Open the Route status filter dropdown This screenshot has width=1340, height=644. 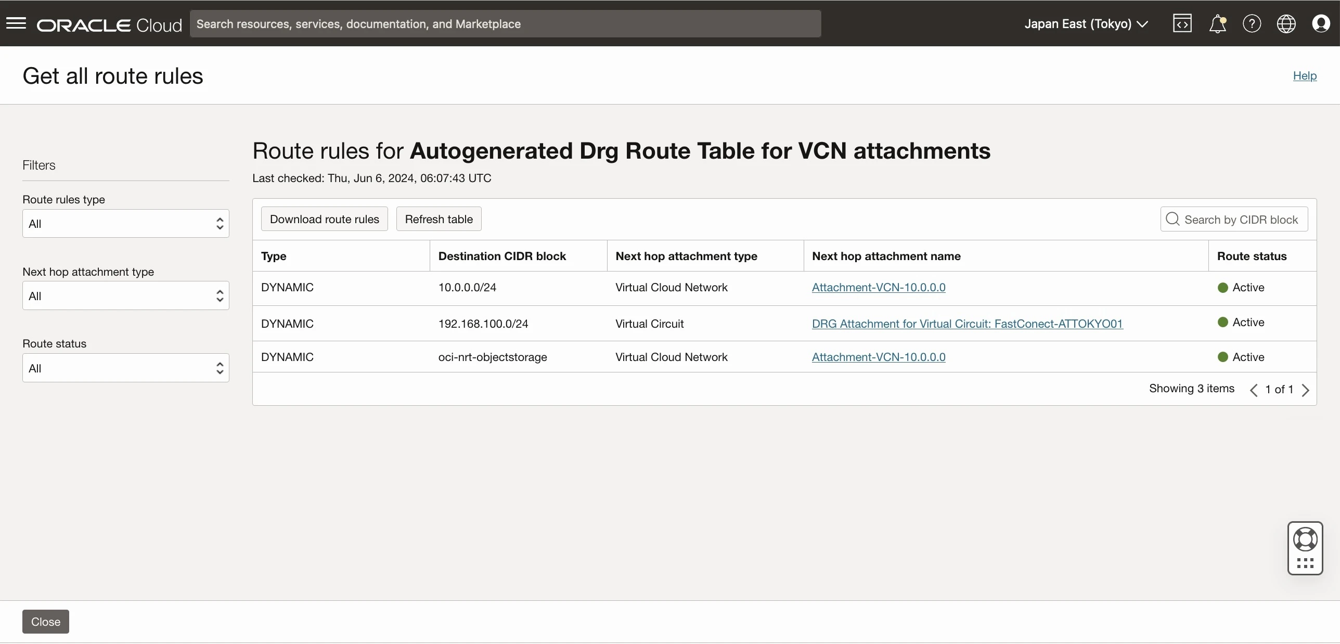(x=126, y=368)
